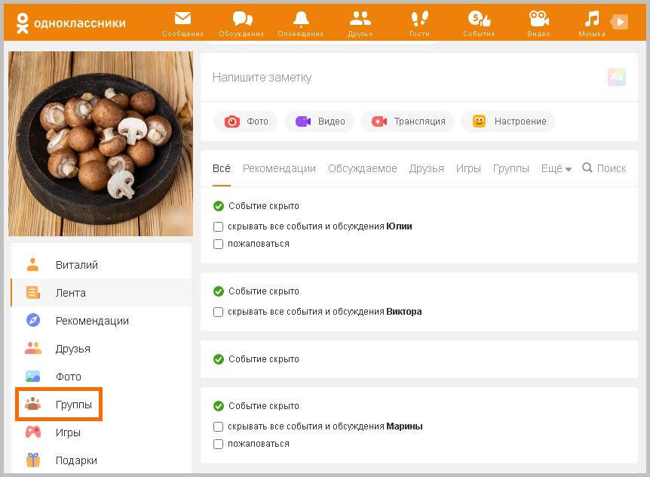
Task: Switch to Обсуждаемое feed tab
Action: tap(363, 168)
